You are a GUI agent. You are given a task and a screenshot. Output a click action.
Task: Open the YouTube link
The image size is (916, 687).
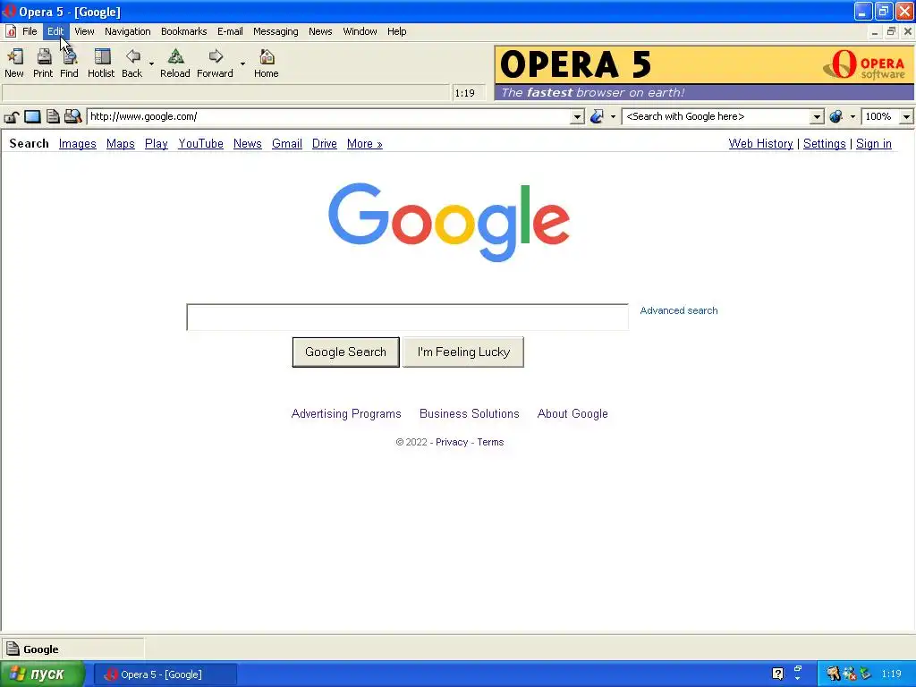[x=201, y=144]
